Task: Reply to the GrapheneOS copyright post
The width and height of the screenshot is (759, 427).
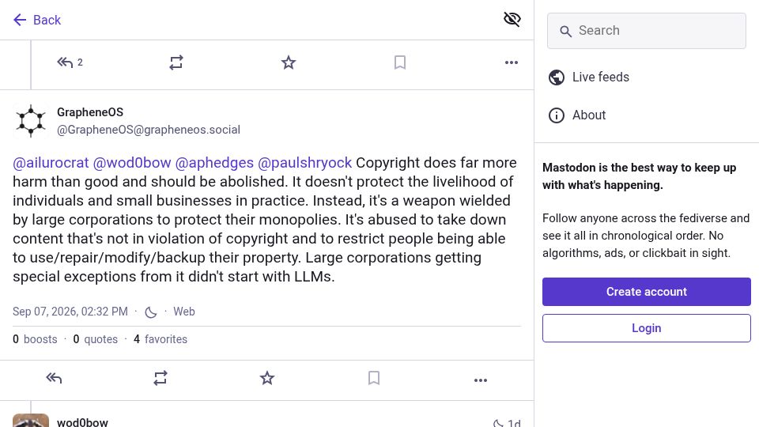Action: [x=54, y=378]
